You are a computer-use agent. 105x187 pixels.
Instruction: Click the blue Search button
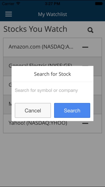click(x=72, y=110)
